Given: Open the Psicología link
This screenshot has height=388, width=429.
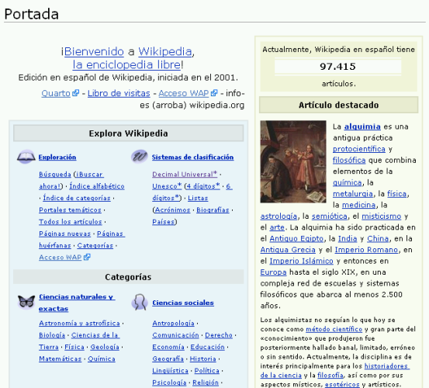Looking at the screenshot, I should click(x=169, y=383).
